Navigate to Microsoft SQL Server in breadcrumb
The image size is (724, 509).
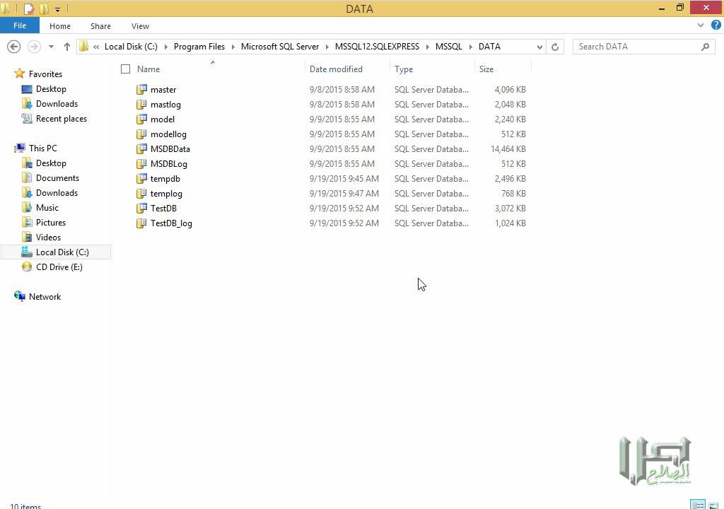tap(280, 47)
